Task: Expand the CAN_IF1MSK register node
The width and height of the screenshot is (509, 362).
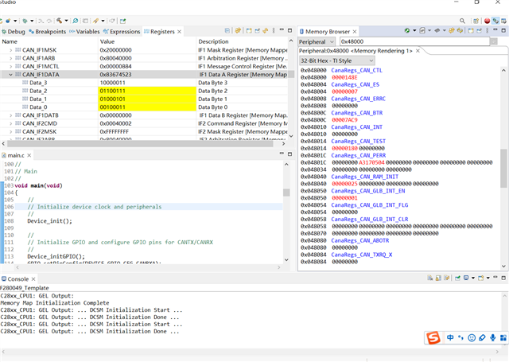Action: coord(10,50)
